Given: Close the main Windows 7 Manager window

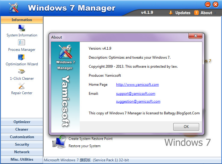Looking at the screenshot, I should (215, 5).
